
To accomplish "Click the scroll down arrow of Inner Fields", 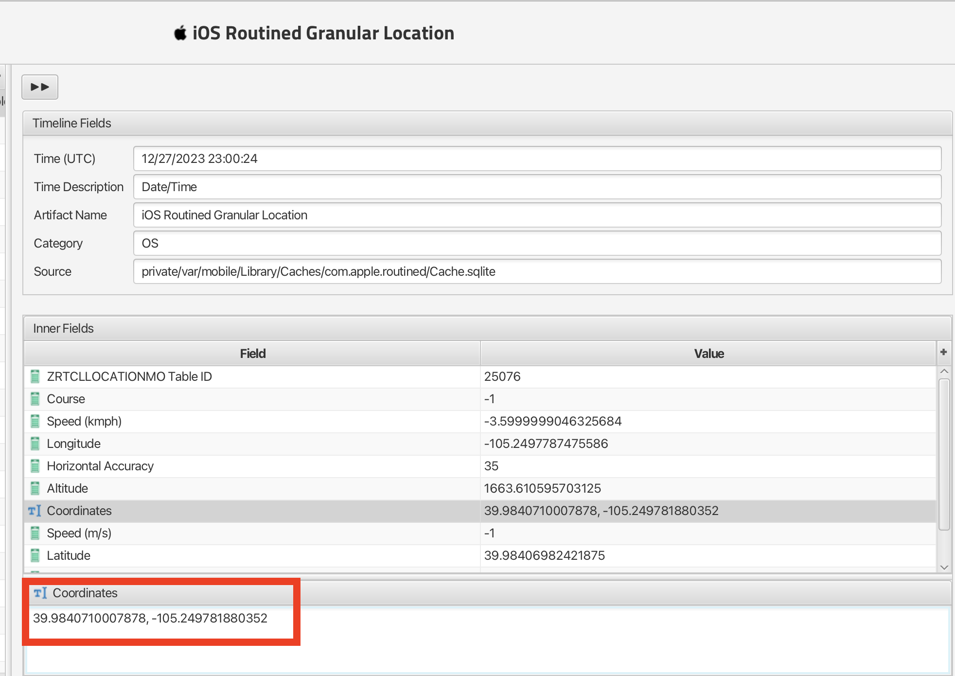I will (944, 567).
